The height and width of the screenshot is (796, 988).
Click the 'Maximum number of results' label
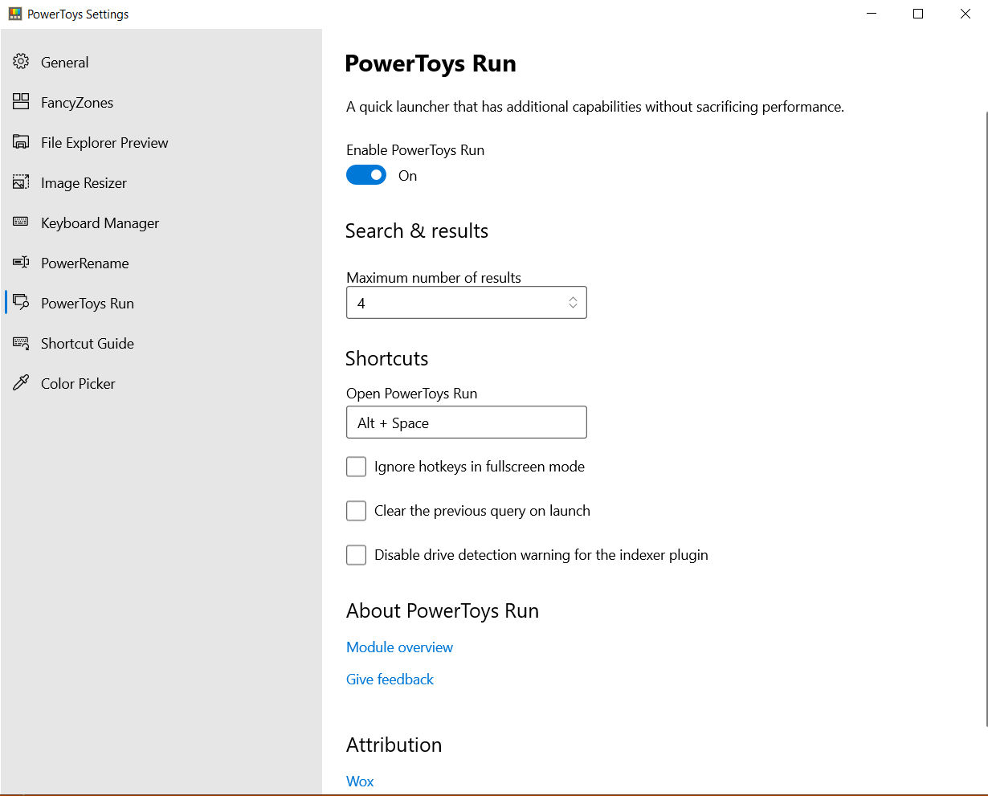point(434,278)
